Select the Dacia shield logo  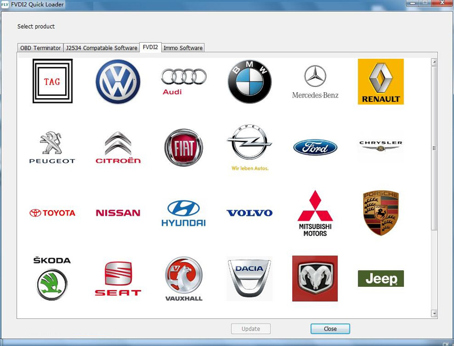click(x=249, y=279)
